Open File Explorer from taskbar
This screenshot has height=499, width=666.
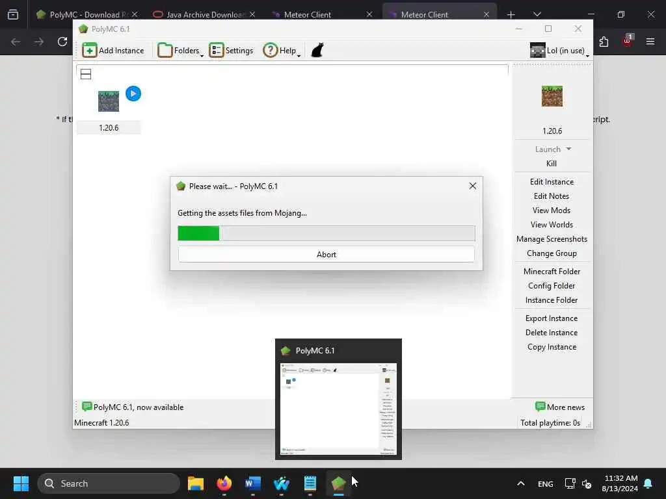(195, 483)
